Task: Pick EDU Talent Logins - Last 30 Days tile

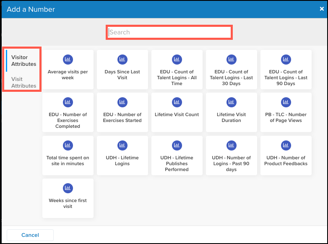Action: (x=231, y=70)
